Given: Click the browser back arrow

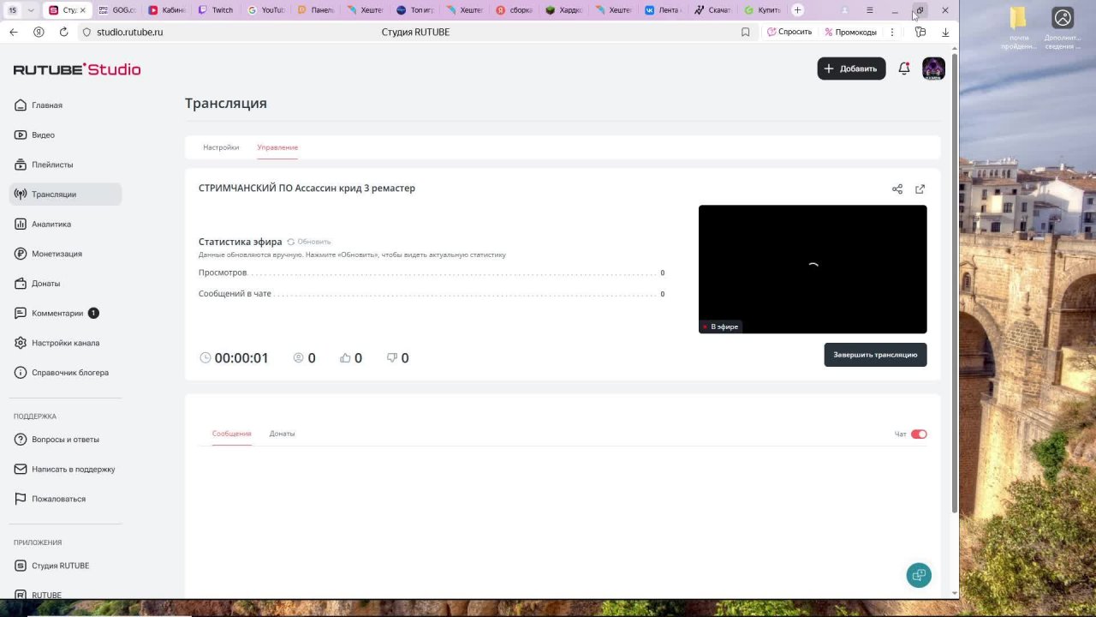Looking at the screenshot, I should point(14,32).
